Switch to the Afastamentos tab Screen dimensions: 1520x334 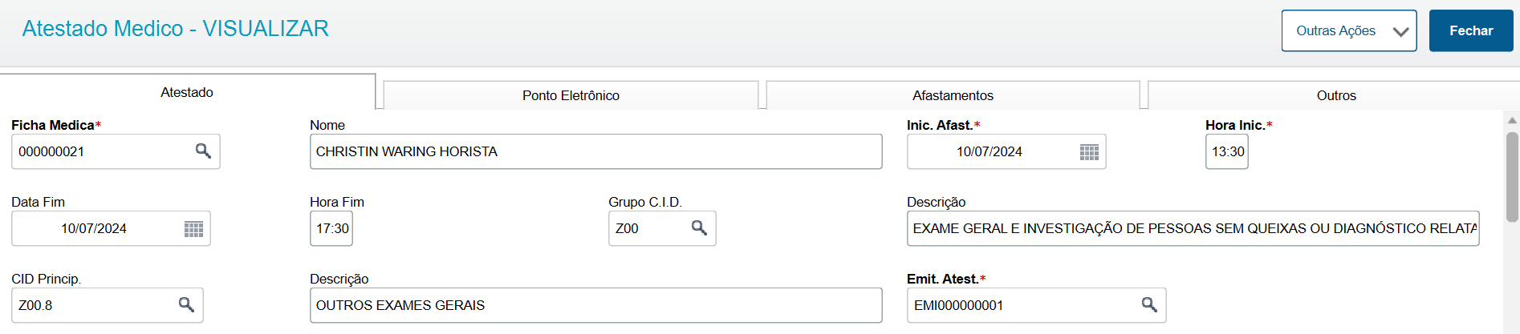click(953, 95)
